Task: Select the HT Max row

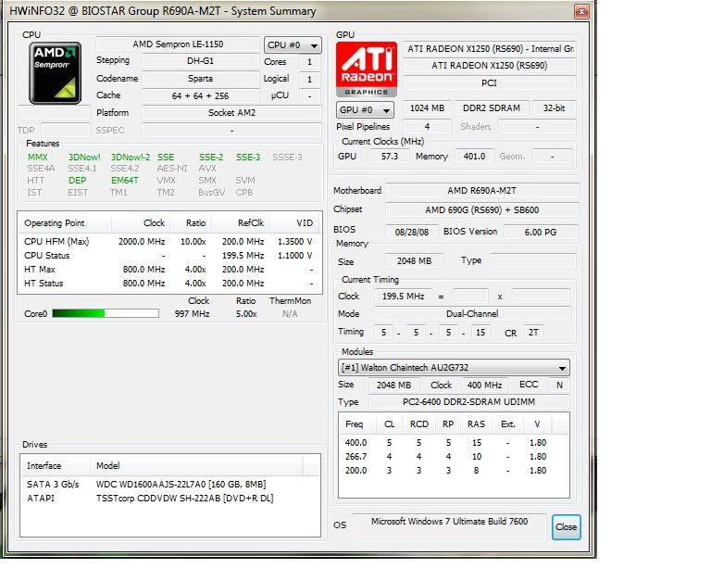Action: [x=169, y=269]
